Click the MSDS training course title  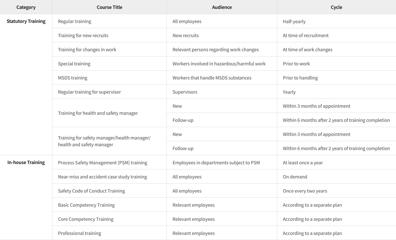point(73,78)
